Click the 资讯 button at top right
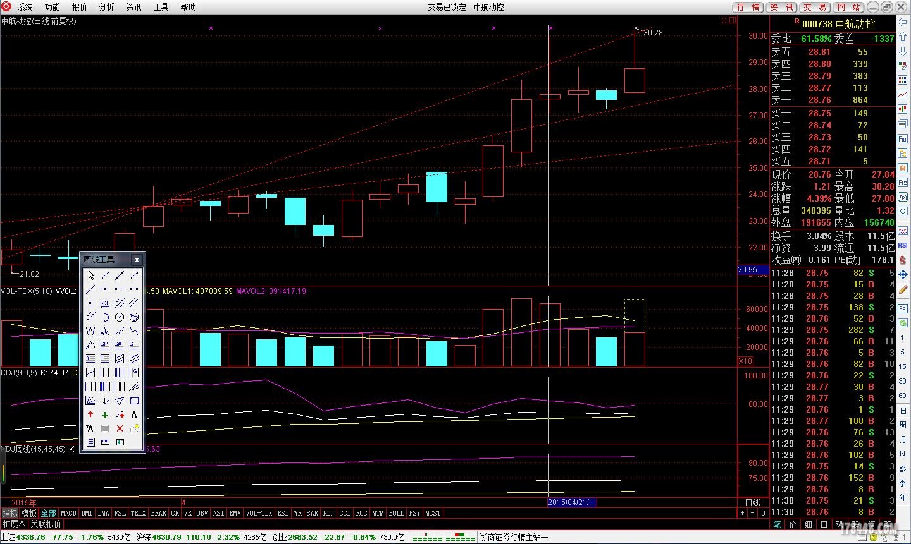911x544 pixels. 781,7
